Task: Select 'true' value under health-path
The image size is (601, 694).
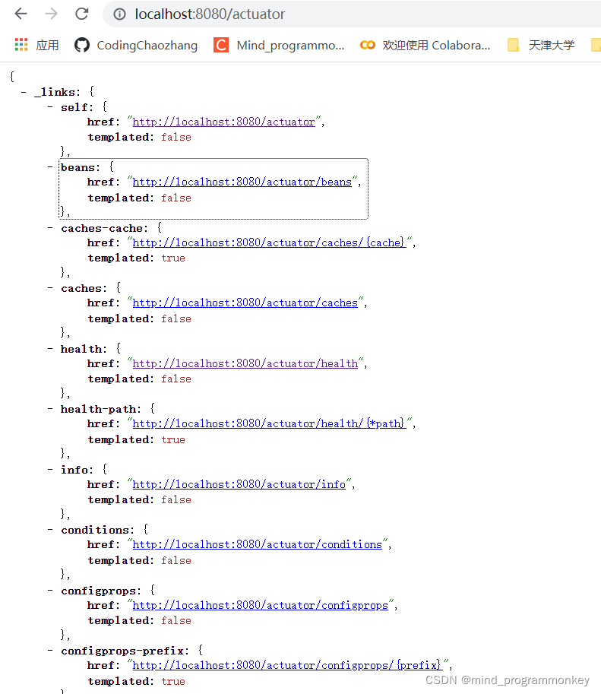Action: click(173, 440)
